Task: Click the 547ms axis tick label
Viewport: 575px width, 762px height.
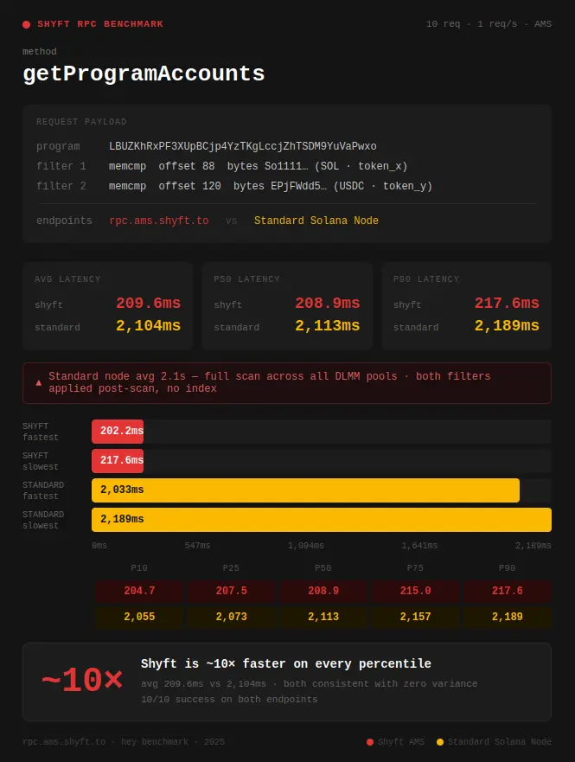Action: pos(197,546)
